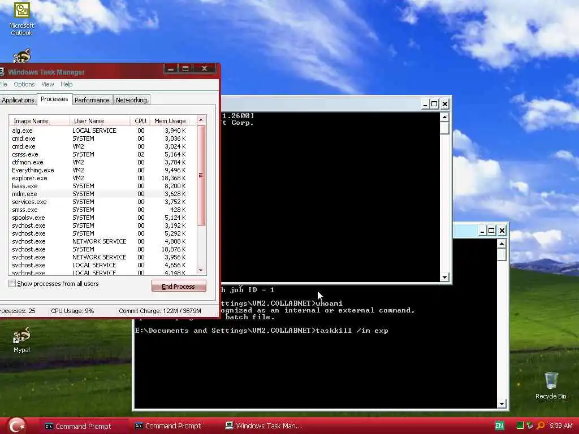Click lower Command Prompt scroll down arrow
579x434 pixels.
tap(502, 403)
